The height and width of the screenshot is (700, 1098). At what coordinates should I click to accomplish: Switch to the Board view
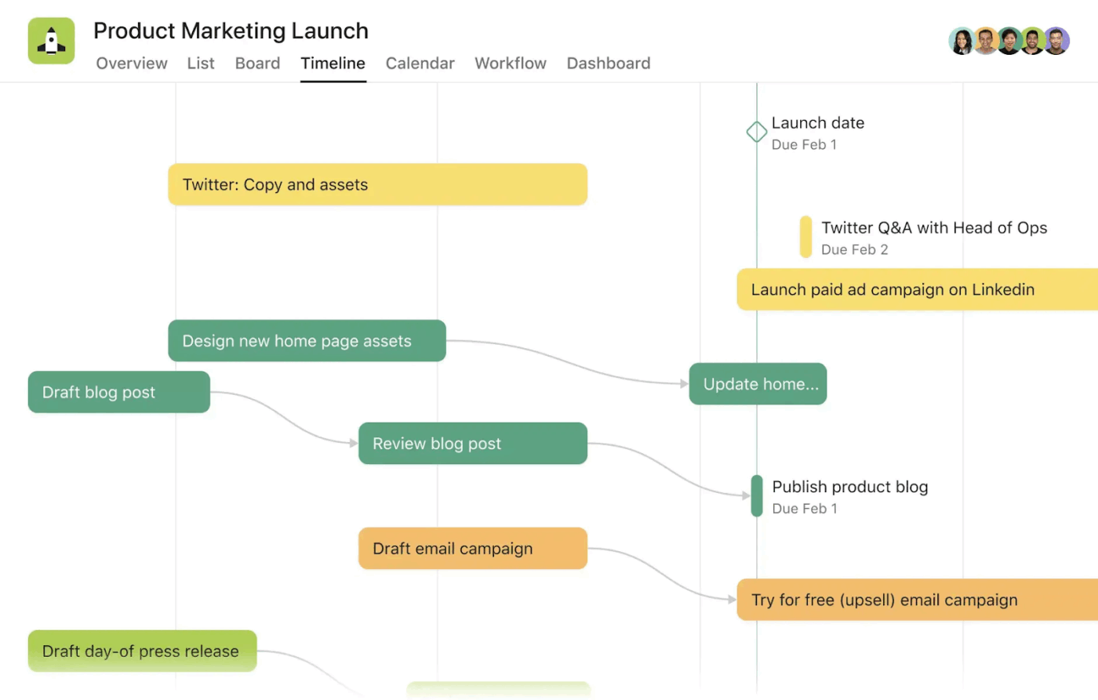[x=257, y=63]
